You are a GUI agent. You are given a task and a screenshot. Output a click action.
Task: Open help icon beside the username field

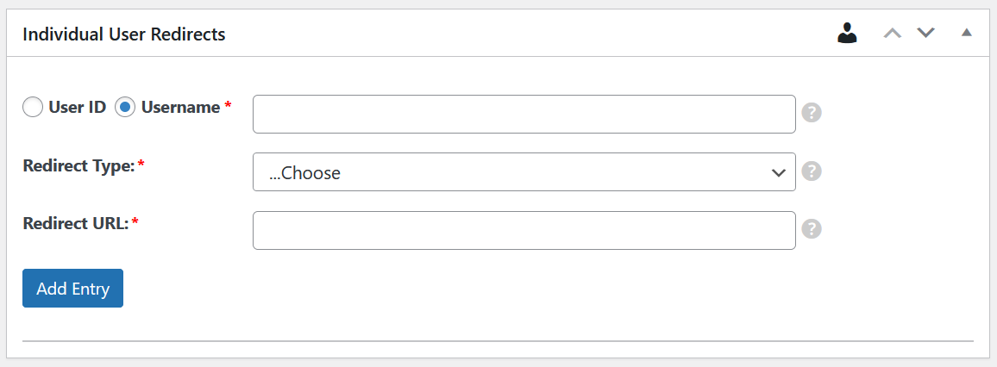click(x=811, y=113)
